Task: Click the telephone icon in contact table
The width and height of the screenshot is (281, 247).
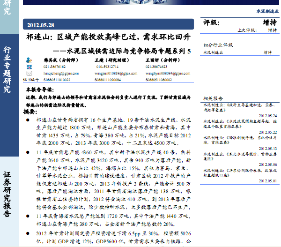Action: click(29, 67)
